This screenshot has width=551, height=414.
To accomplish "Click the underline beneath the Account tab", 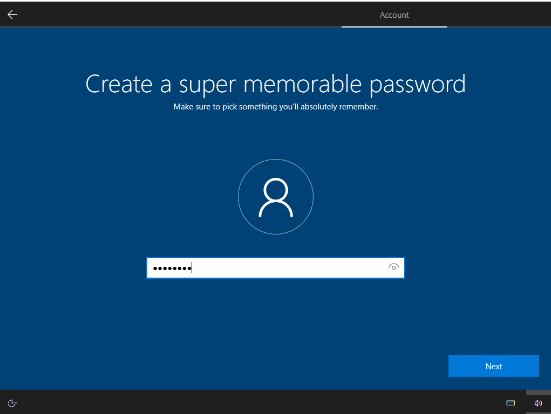I will (x=394, y=26).
